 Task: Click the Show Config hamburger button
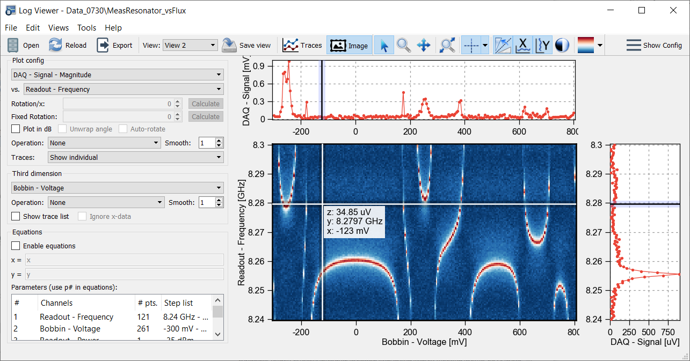[654, 45]
